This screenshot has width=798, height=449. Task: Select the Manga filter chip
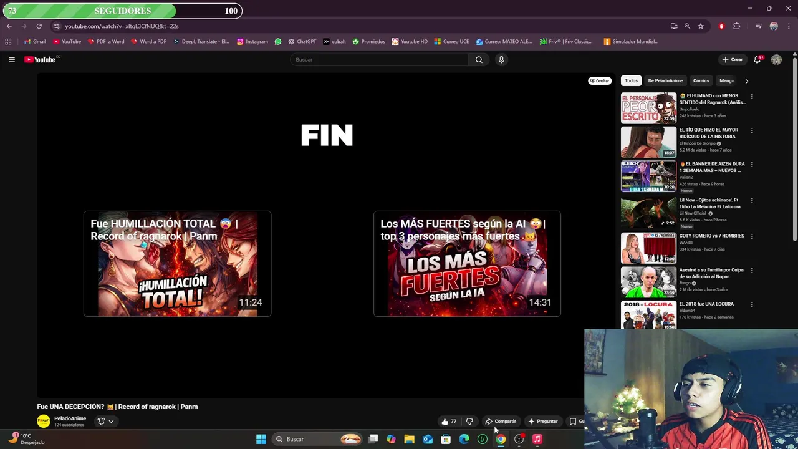coord(726,81)
